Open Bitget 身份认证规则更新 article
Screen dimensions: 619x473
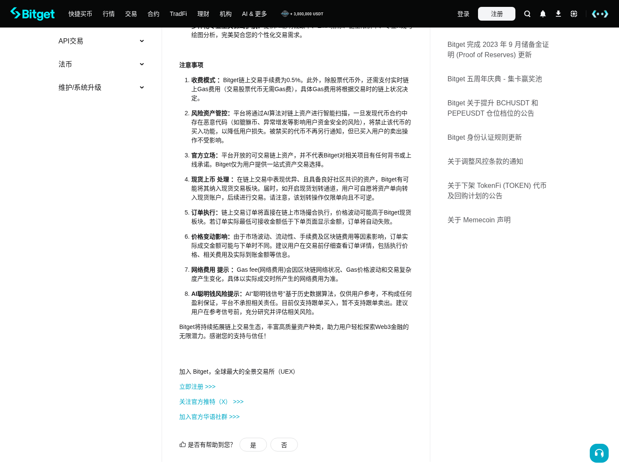pyautogui.click(x=484, y=137)
